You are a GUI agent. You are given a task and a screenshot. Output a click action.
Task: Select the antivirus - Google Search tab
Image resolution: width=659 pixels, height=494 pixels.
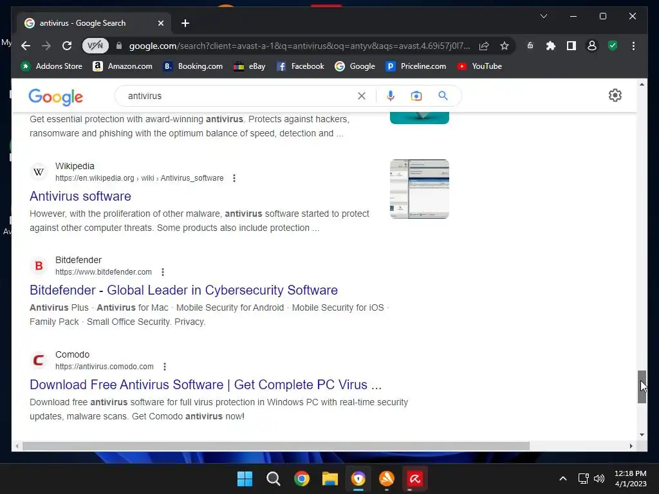pyautogui.click(x=94, y=23)
